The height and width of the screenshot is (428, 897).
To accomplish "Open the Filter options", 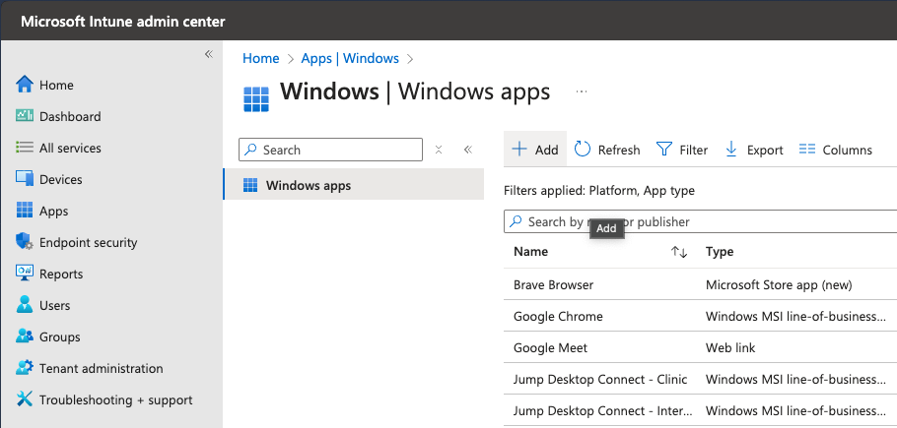I will (x=682, y=150).
